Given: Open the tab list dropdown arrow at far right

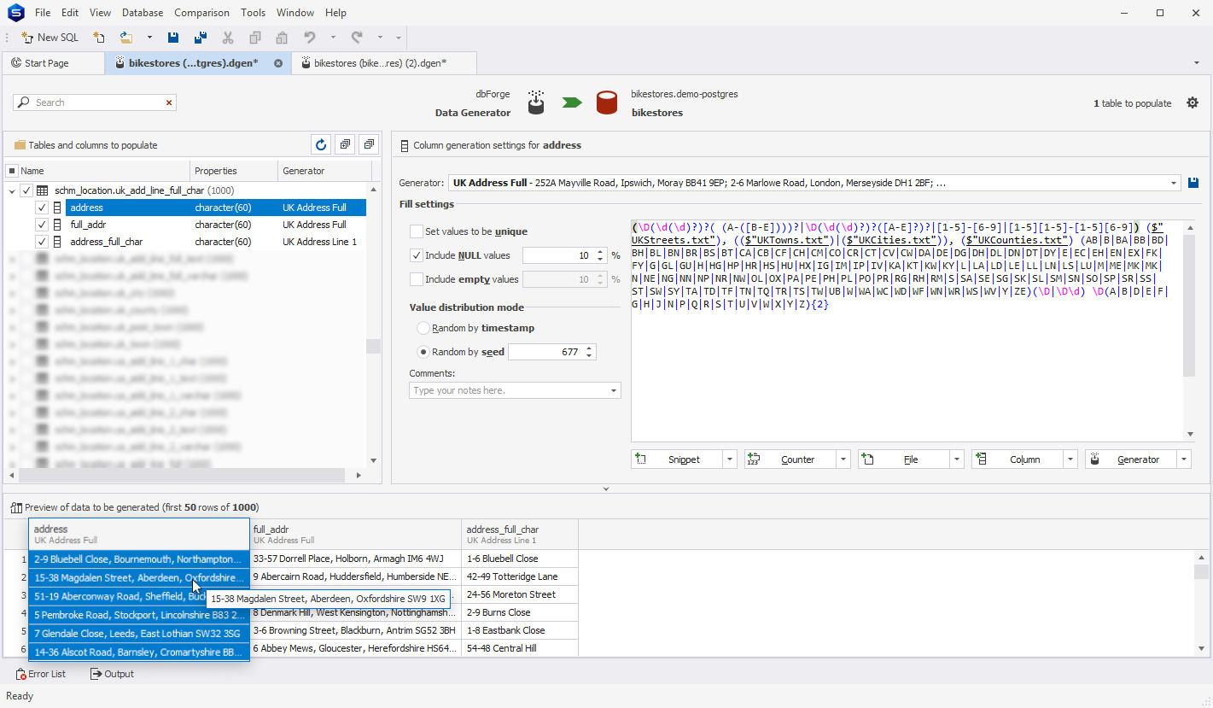Looking at the screenshot, I should [x=1197, y=63].
